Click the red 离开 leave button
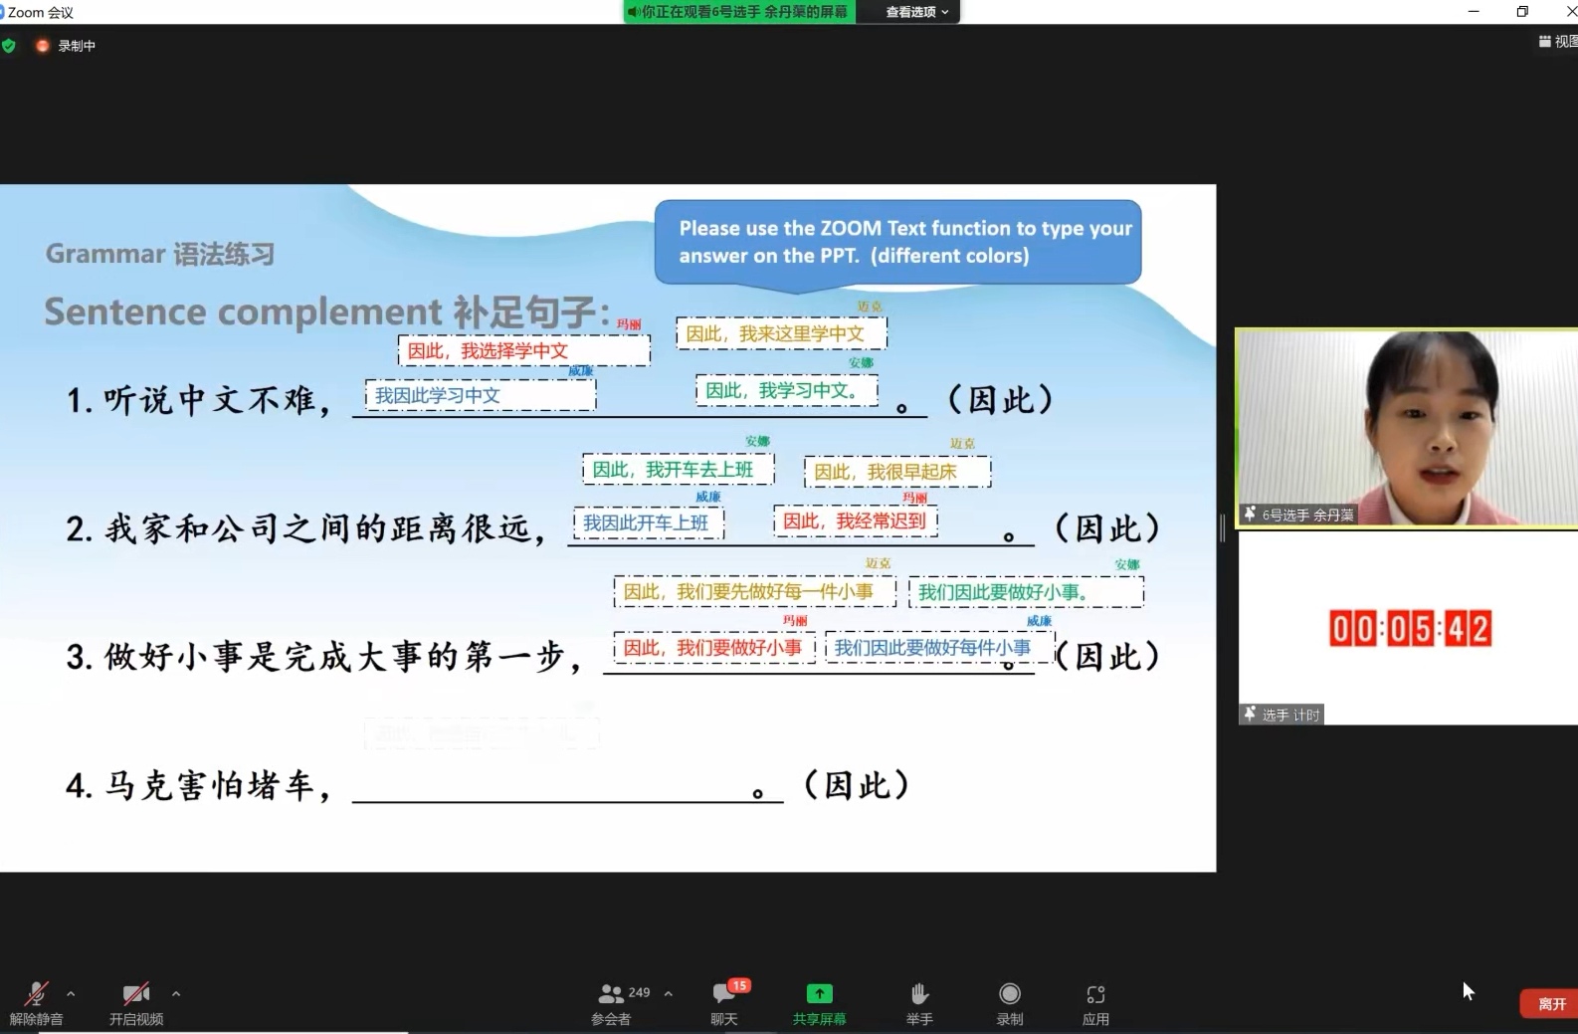The height and width of the screenshot is (1034, 1578). (1551, 1004)
